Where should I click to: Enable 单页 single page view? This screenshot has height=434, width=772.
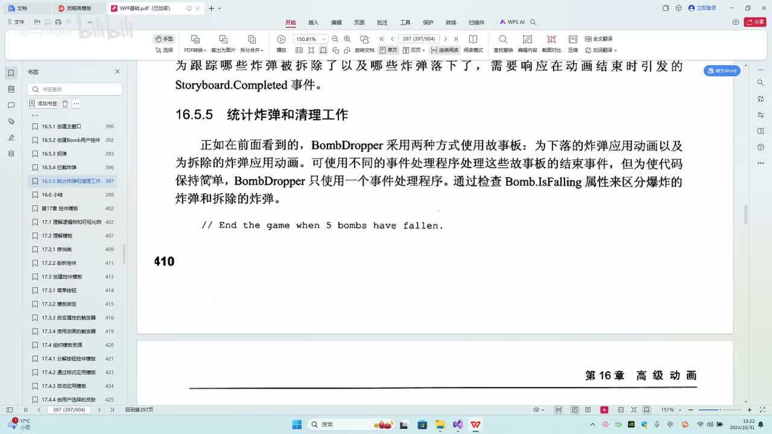[389, 50]
